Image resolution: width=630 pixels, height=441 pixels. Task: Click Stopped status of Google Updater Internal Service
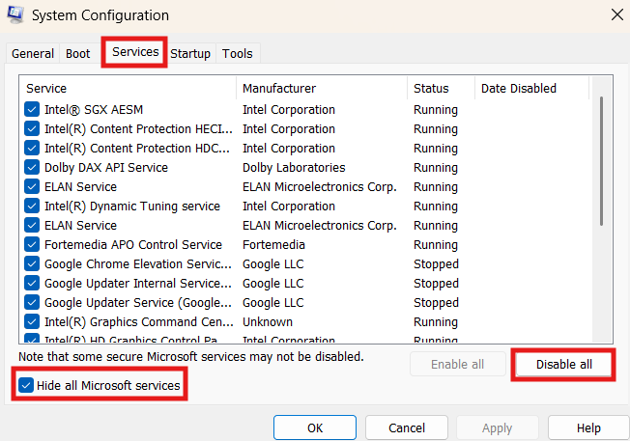click(x=436, y=284)
